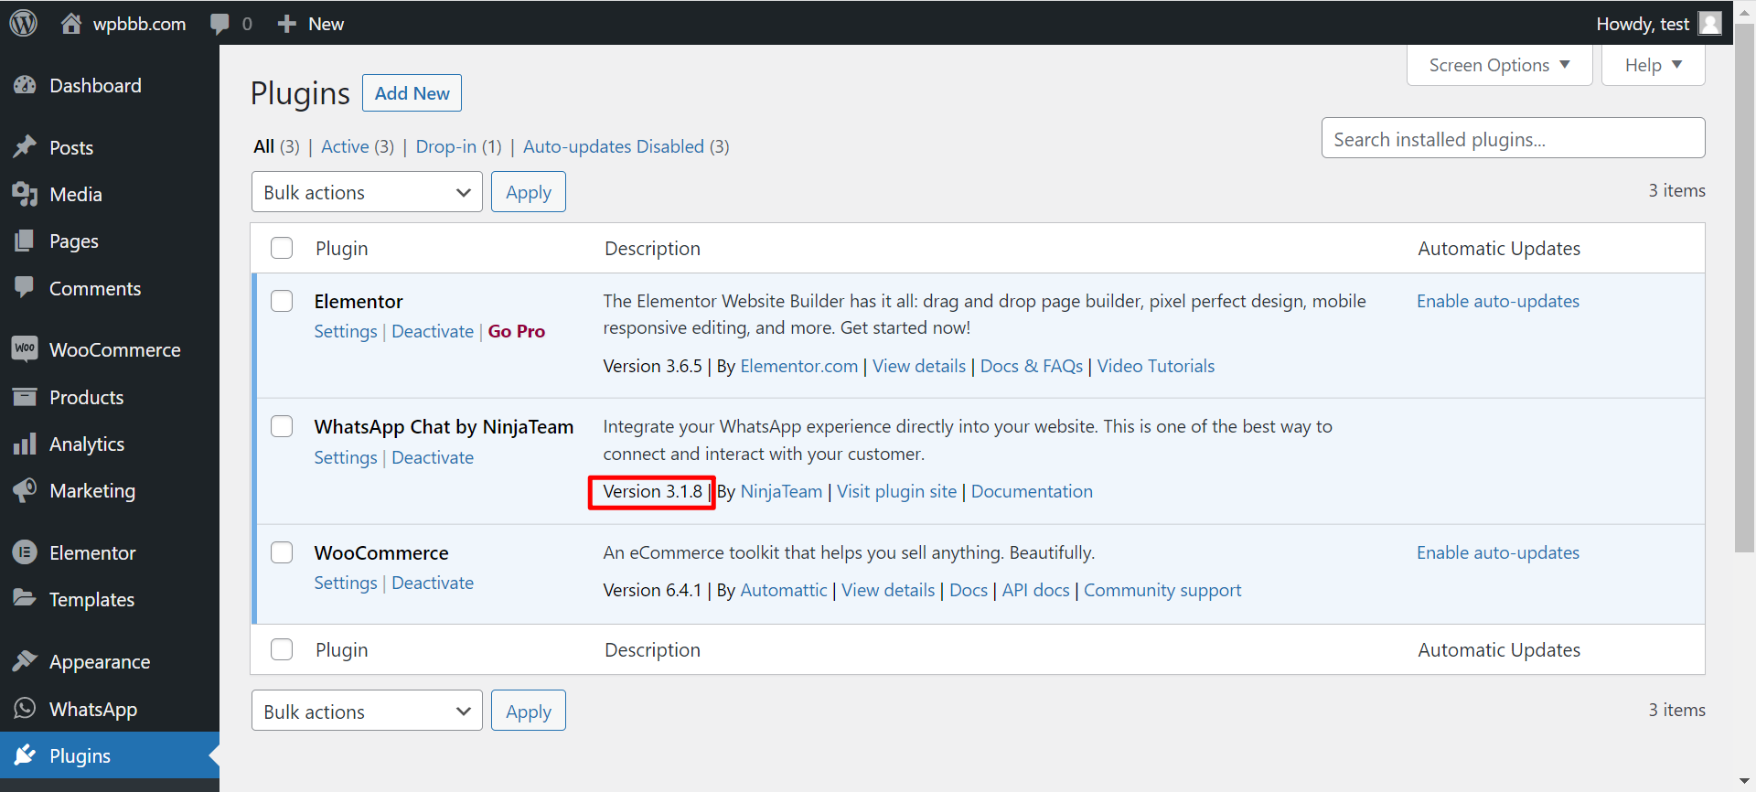This screenshot has height=792, width=1756.
Task: Click wpbbb.com site name in admin bar
Action: point(139,24)
